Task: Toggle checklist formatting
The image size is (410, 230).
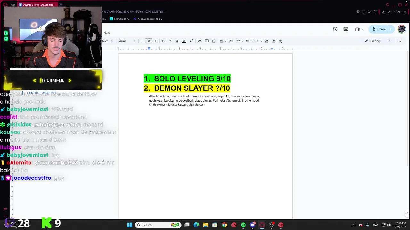Action: (238, 41)
